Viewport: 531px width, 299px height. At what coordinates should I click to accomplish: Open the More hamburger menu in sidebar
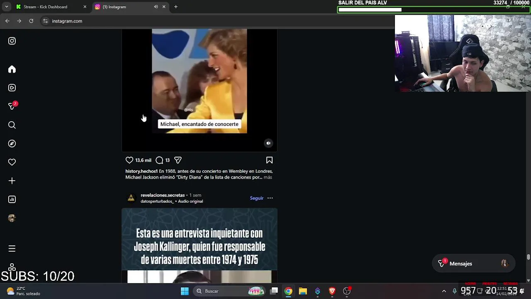click(x=12, y=248)
